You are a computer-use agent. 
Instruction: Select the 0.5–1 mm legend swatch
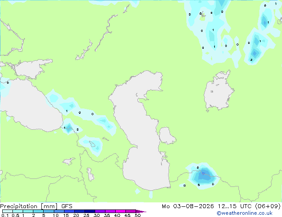18,211
